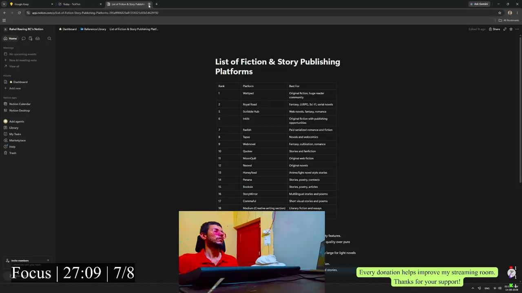Viewport: 522px width, 293px height.
Task: Click Add agents in the sidebar
Action: [x=17, y=121]
